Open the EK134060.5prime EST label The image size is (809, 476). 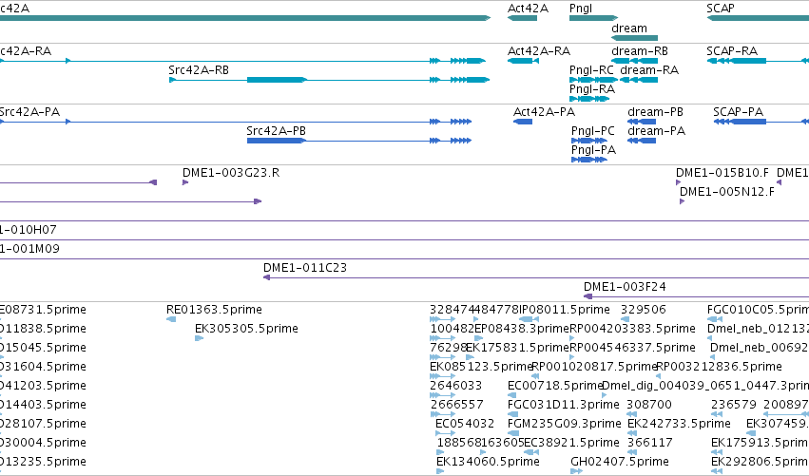(x=488, y=462)
